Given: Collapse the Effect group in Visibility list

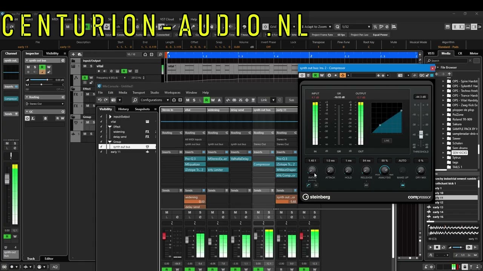Looking at the screenshot, I should click(x=110, y=127).
